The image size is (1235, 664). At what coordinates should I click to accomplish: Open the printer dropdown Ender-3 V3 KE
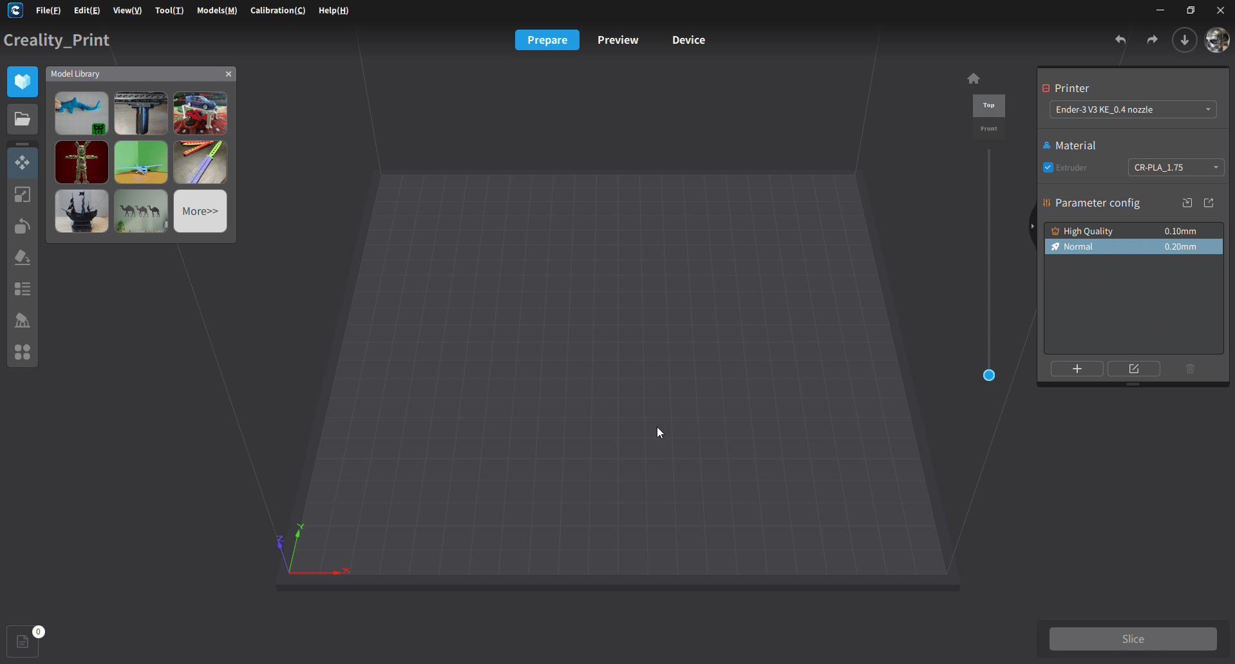[1133, 109]
